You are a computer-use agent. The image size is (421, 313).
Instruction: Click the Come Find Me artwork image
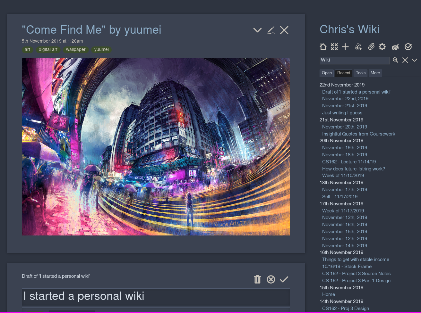pos(156,147)
